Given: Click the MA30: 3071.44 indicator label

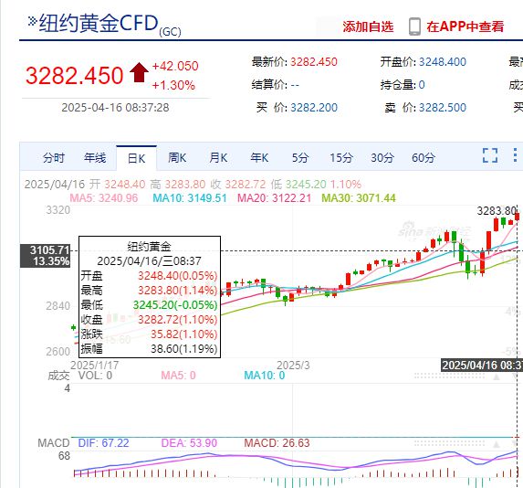Looking at the screenshot, I should (x=359, y=197).
